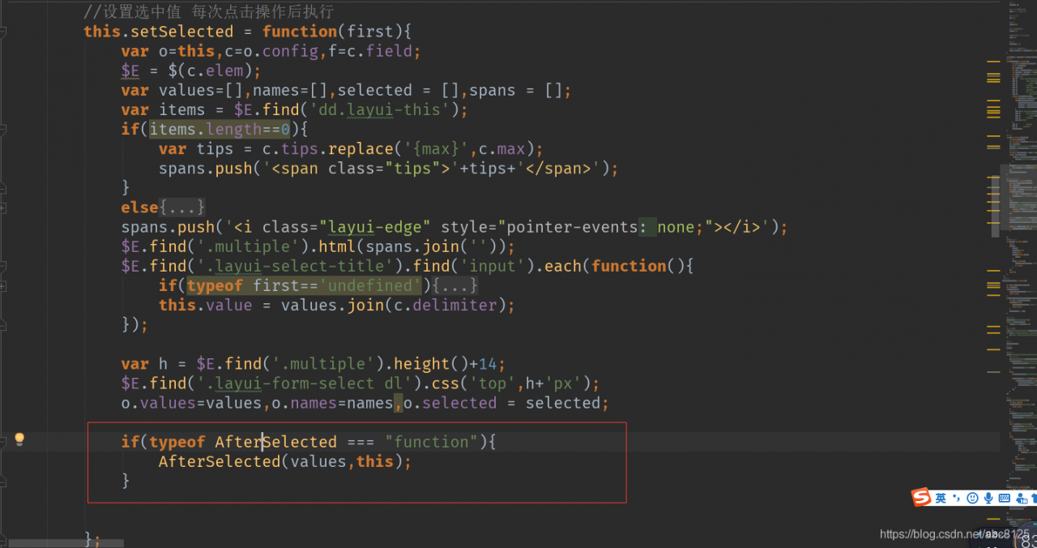This screenshot has height=548, width=1037.
Task: Click 'pointer-events: none;' style text
Action: click(601, 227)
